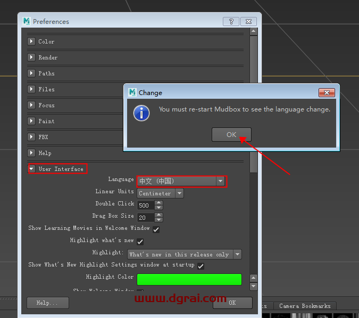
Task: Click the Drag Box Size field
Action: (146, 218)
